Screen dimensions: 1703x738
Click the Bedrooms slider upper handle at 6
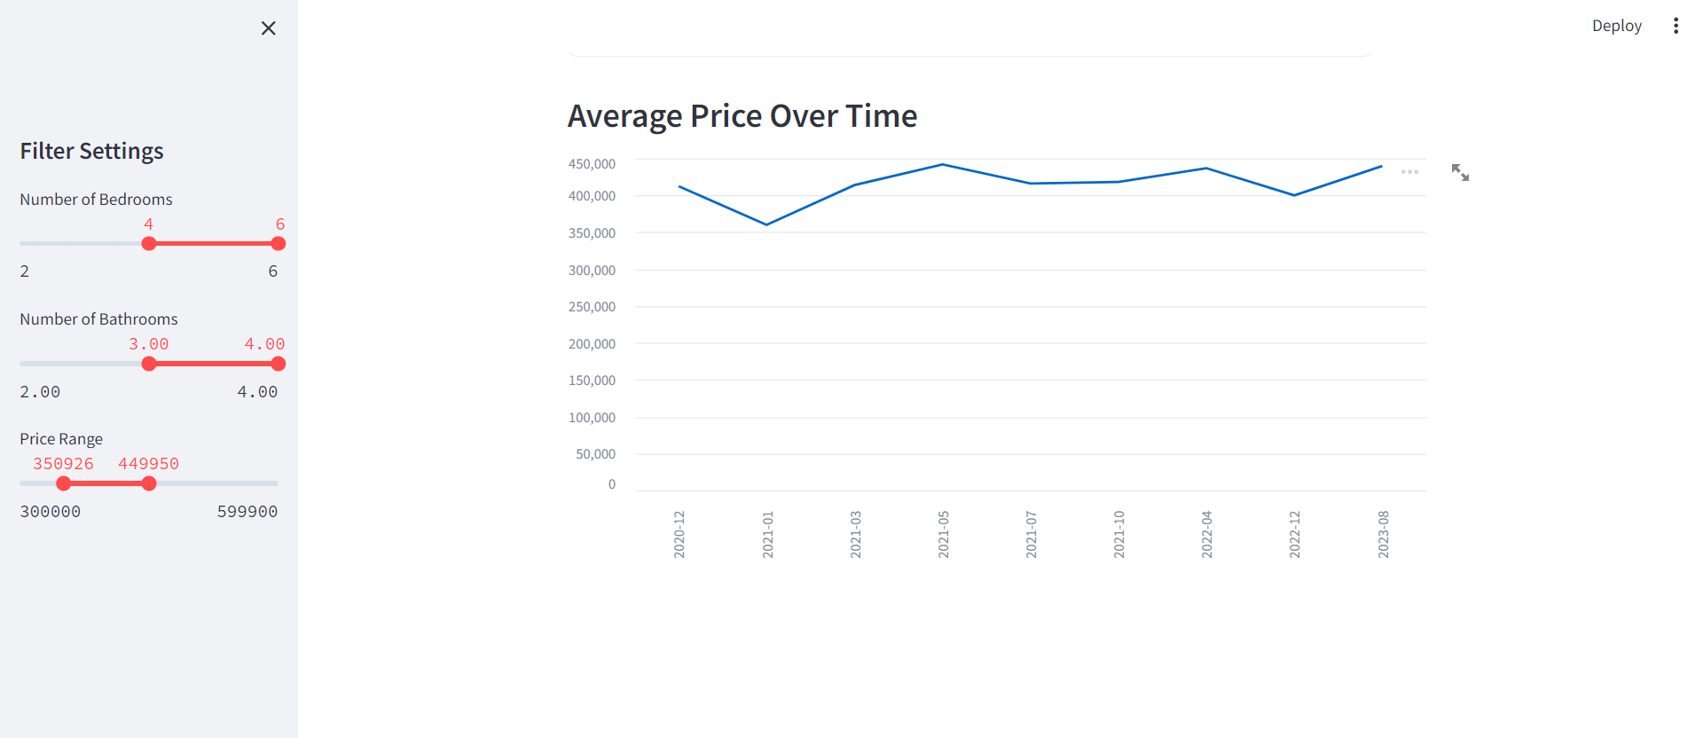click(279, 244)
